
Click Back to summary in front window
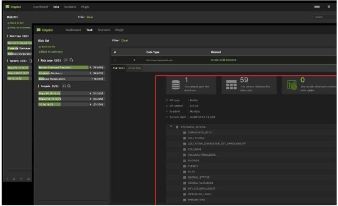point(51,52)
